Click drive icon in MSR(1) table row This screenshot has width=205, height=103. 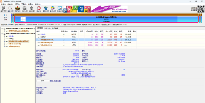39,37
